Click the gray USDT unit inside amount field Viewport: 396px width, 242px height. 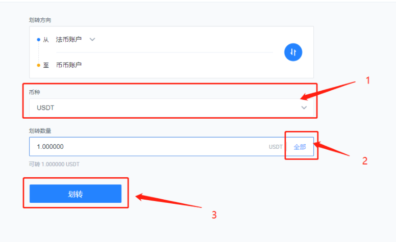point(276,147)
